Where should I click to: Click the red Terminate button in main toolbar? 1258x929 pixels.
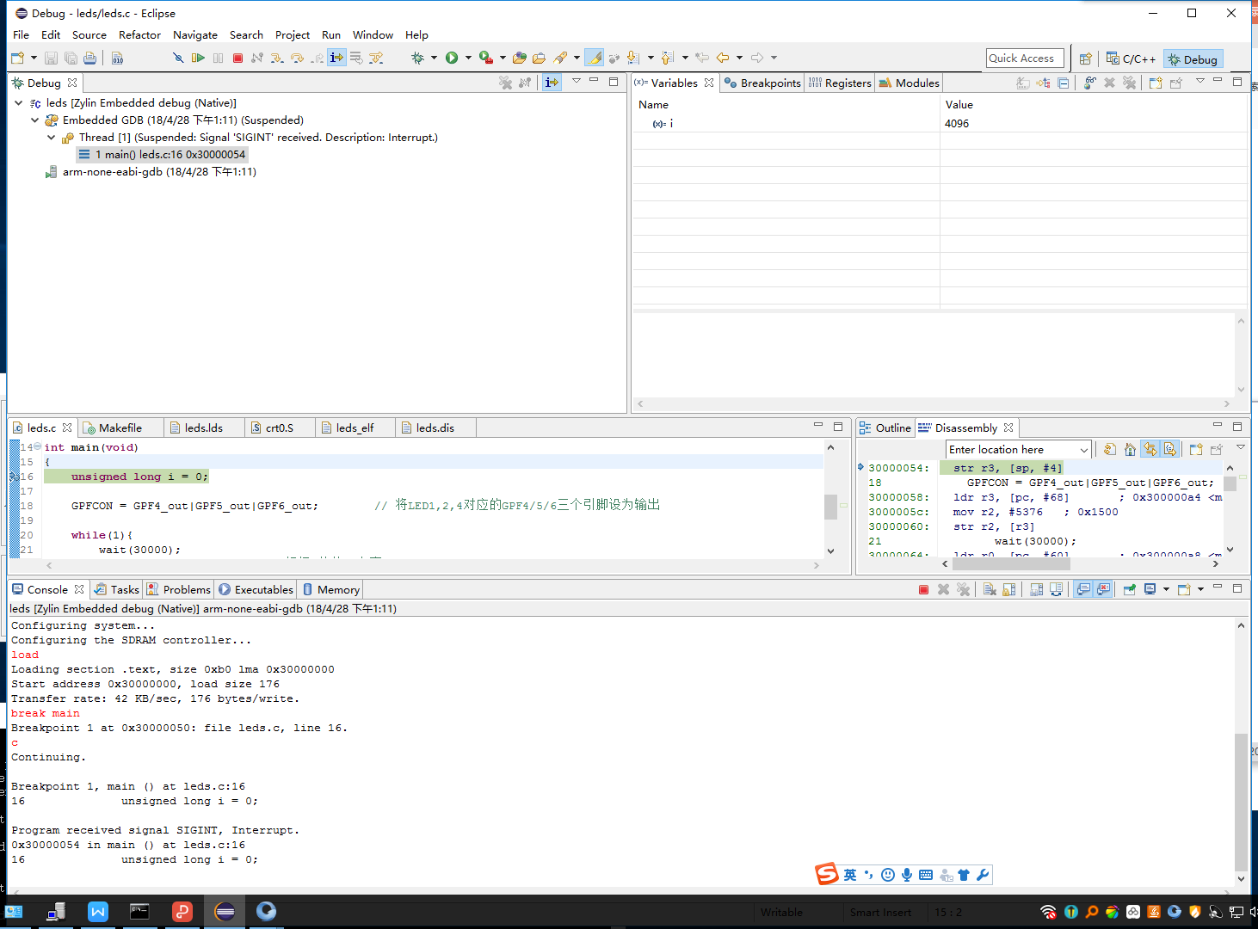[x=238, y=58]
